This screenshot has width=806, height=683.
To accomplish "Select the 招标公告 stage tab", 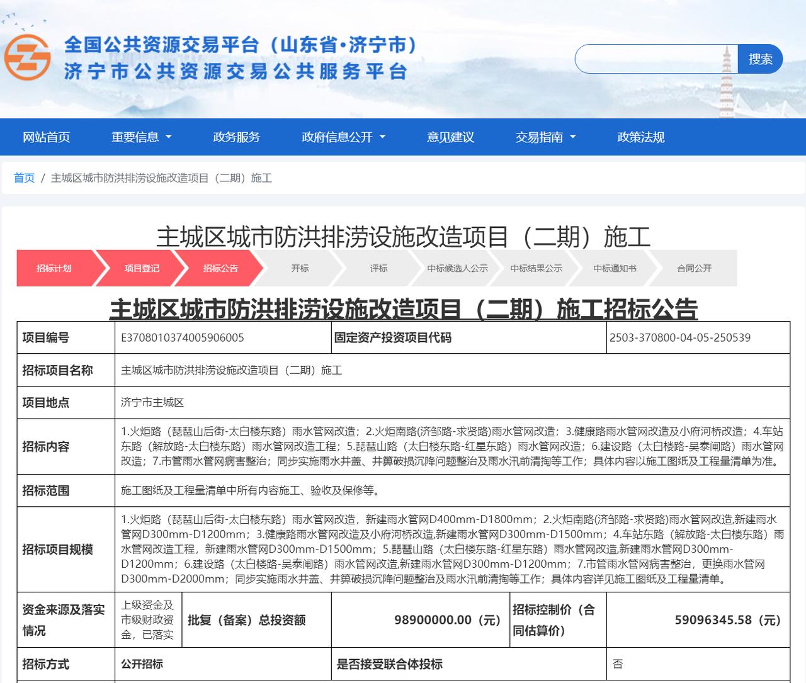I will point(220,268).
